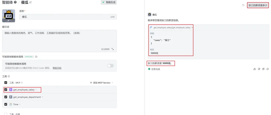271x115 pixels.
Task: Uncheck the Time tool checkbox
Action: tap(6, 104)
